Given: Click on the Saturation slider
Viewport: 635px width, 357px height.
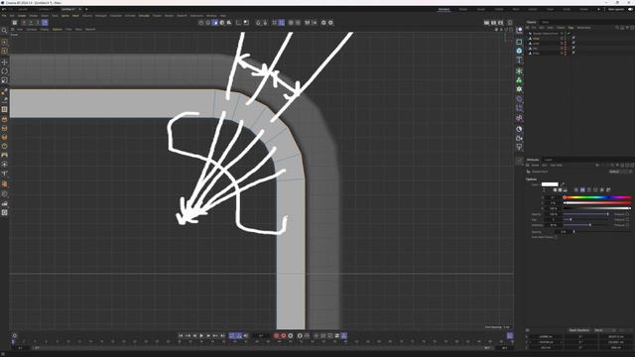Looking at the screenshot, I should (597, 202).
